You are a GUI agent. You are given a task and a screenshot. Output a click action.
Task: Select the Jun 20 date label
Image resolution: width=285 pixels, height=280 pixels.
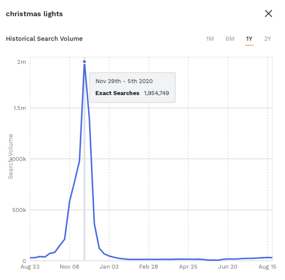228,267
